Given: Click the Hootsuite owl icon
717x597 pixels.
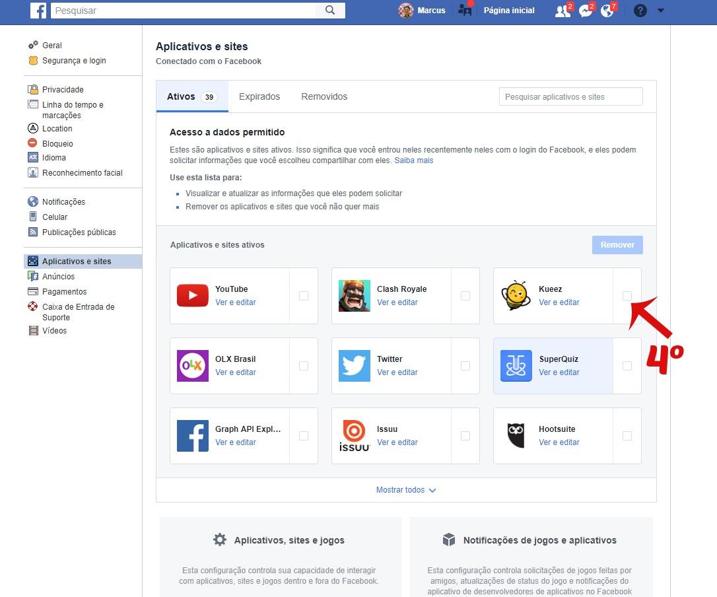Looking at the screenshot, I should pyautogui.click(x=516, y=435).
